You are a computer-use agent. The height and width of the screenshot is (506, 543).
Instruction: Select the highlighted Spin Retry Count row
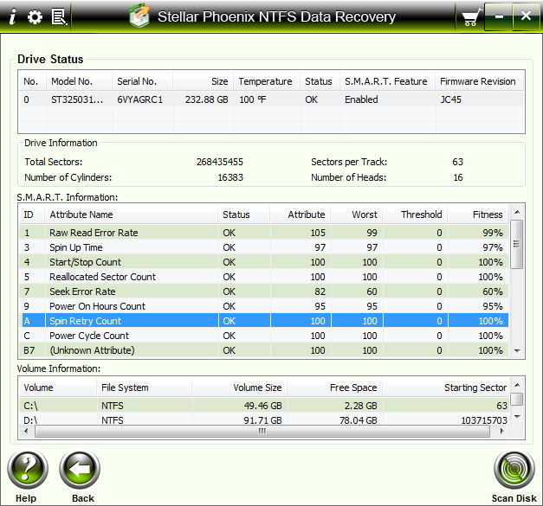263,321
